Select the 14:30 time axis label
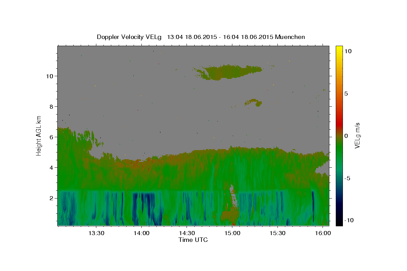The height and width of the screenshot is (271, 407). [187, 233]
